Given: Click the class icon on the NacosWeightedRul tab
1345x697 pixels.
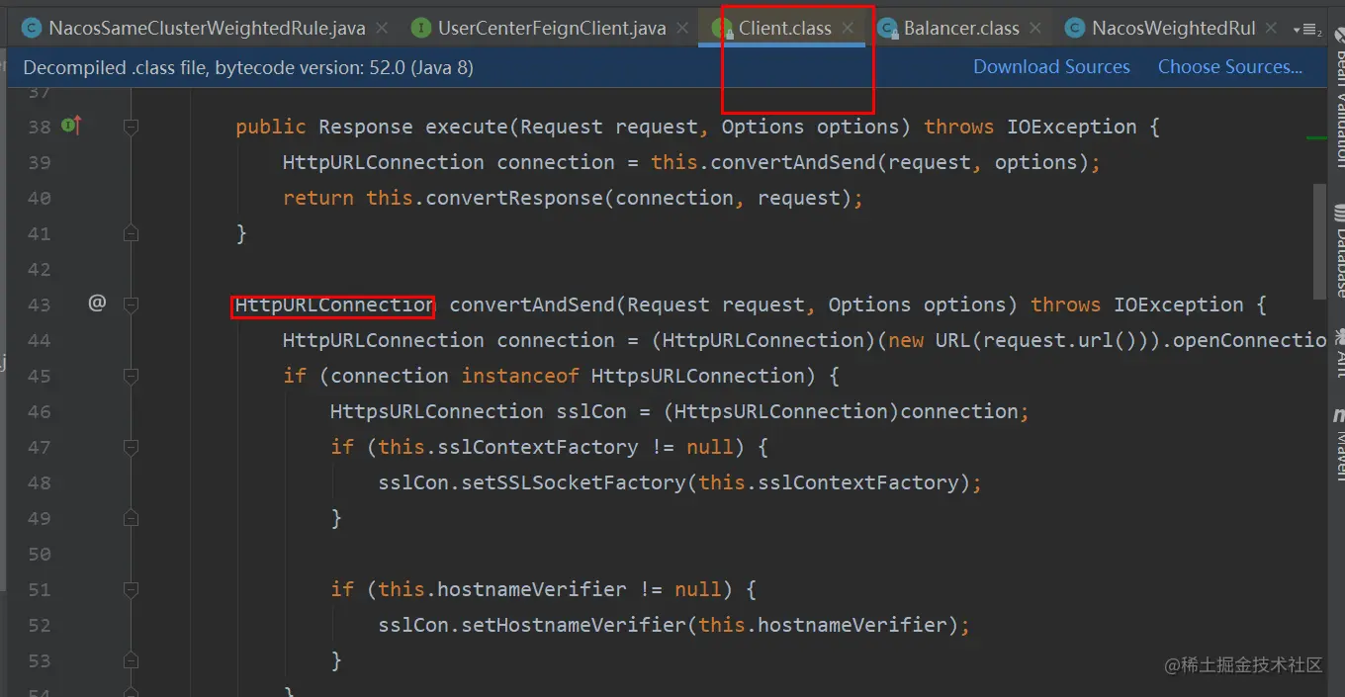Looking at the screenshot, I should (1075, 28).
